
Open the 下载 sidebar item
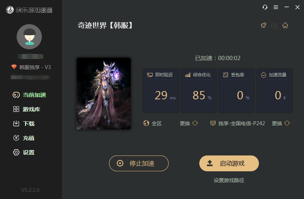click(x=24, y=123)
